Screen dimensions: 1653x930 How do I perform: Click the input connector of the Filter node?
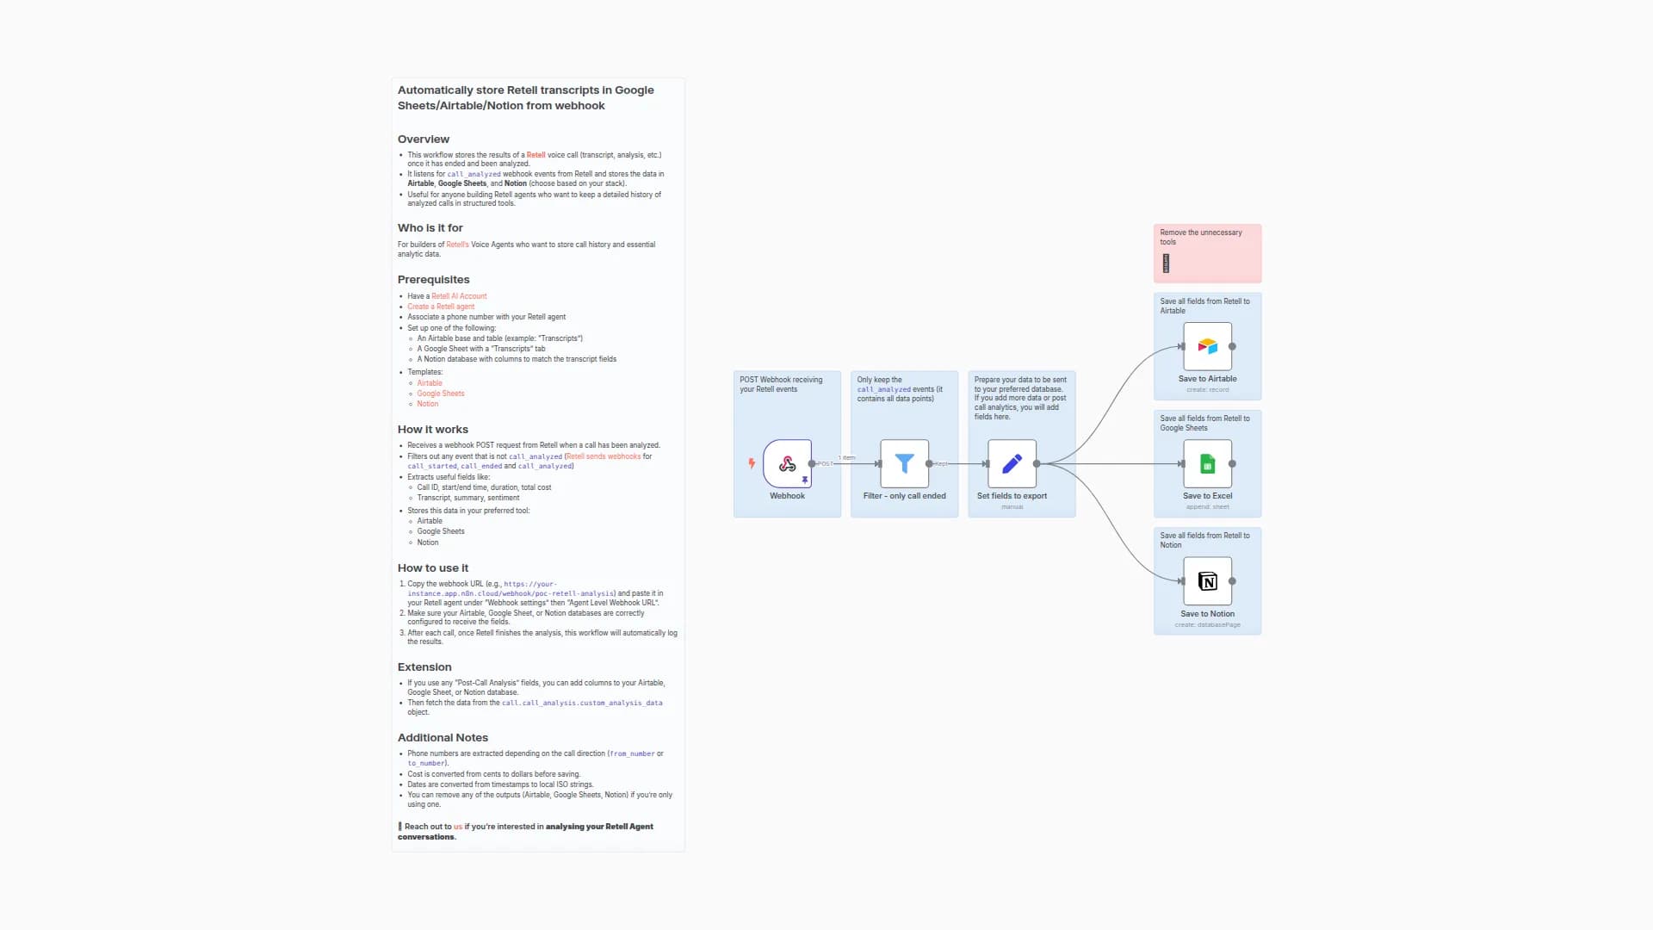pos(878,464)
